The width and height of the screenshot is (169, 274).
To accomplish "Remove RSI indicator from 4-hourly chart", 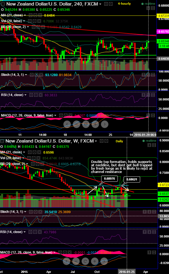I will point(41,95).
